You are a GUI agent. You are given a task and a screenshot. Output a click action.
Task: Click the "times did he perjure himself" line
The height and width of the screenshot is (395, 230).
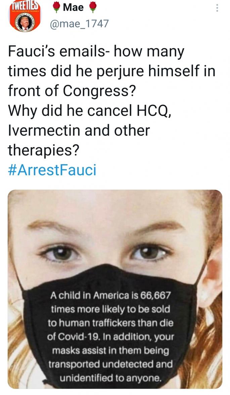click(112, 71)
